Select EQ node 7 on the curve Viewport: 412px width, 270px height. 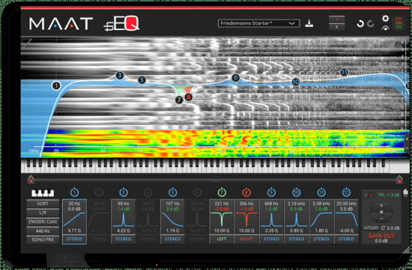179,100
